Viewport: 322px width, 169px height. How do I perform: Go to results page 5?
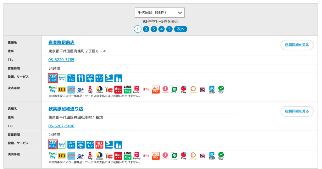(169, 29)
